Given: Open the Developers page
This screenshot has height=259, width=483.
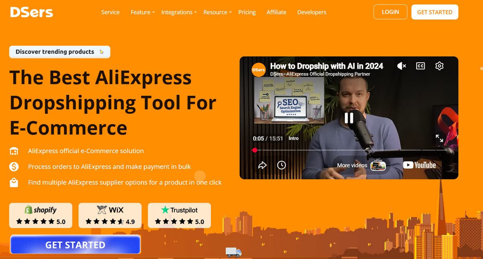Looking at the screenshot, I should click(x=312, y=12).
